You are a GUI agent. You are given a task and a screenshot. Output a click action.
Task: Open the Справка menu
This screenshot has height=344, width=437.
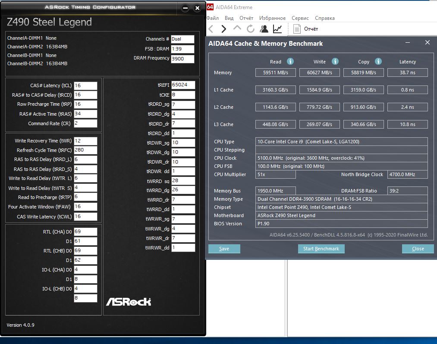pos(325,18)
